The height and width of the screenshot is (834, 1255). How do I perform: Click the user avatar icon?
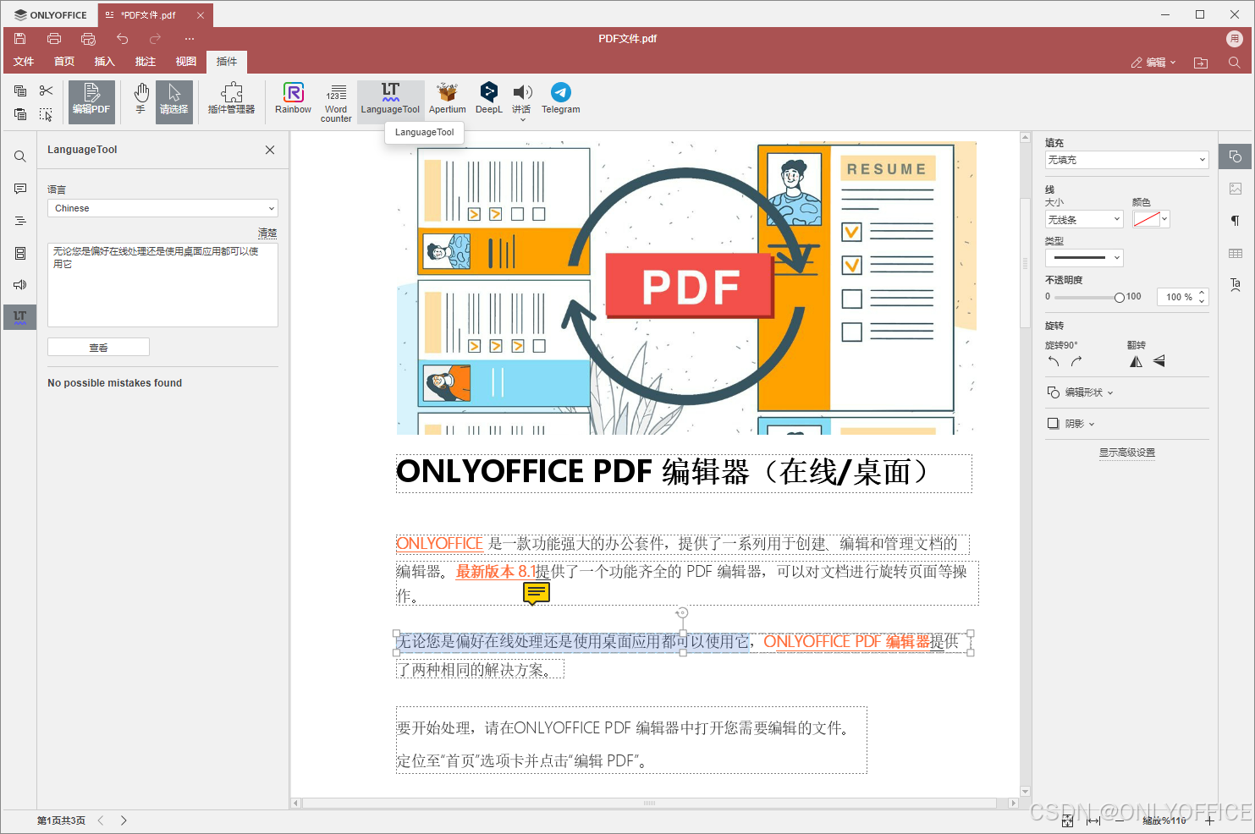pyautogui.click(x=1235, y=38)
